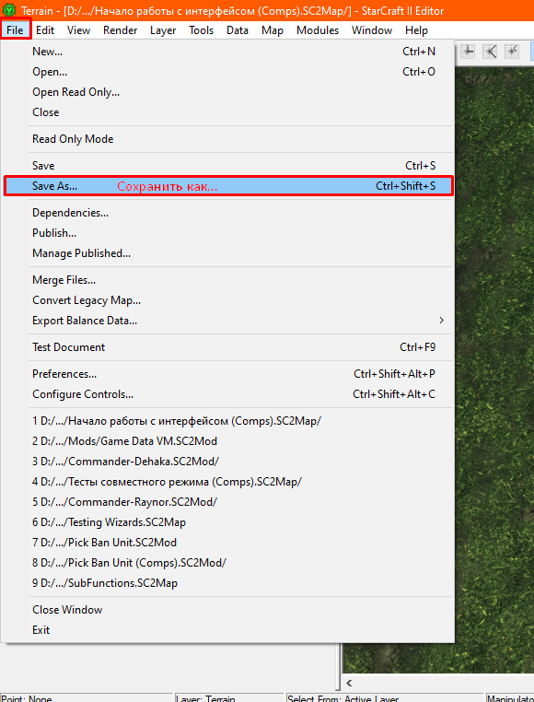The height and width of the screenshot is (702, 534).
Task: Open the Data menu
Action: pyautogui.click(x=238, y=30)
